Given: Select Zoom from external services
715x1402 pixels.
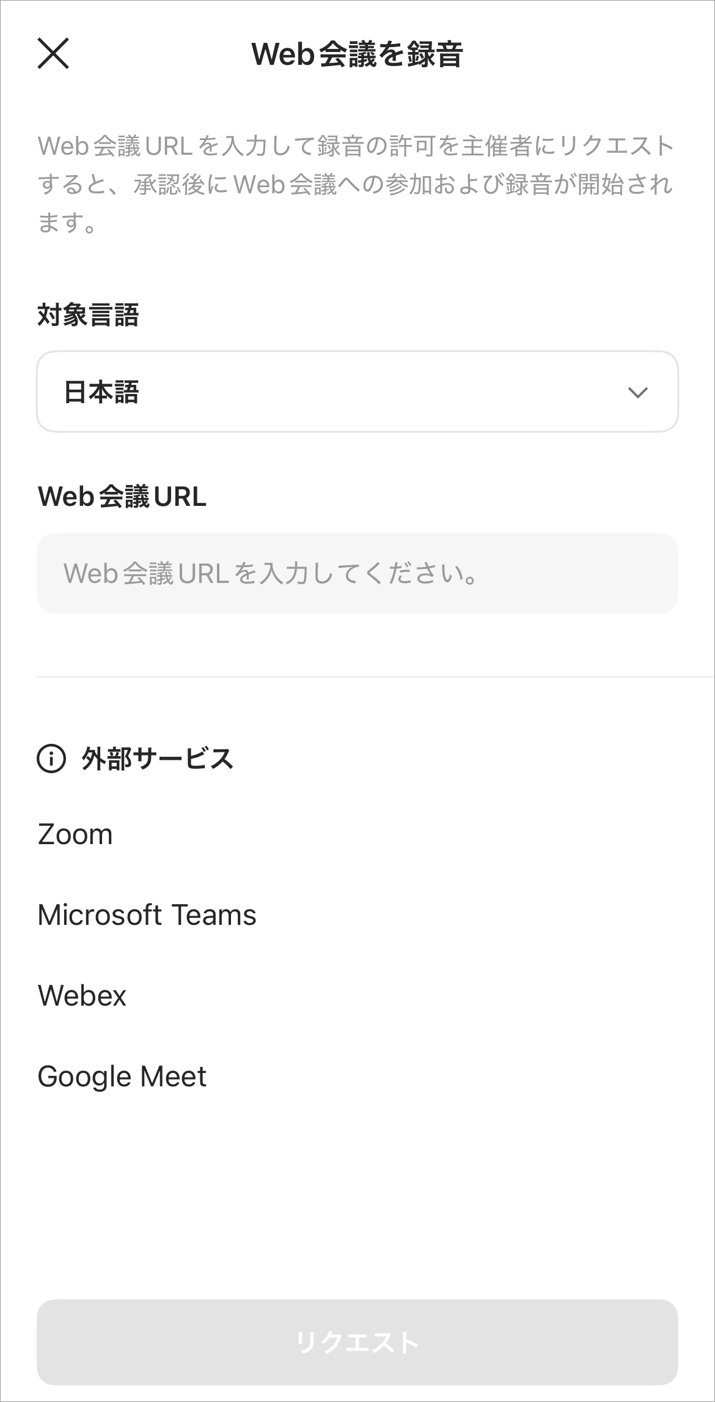Looking at the screenshot, I should coord(75,834).
